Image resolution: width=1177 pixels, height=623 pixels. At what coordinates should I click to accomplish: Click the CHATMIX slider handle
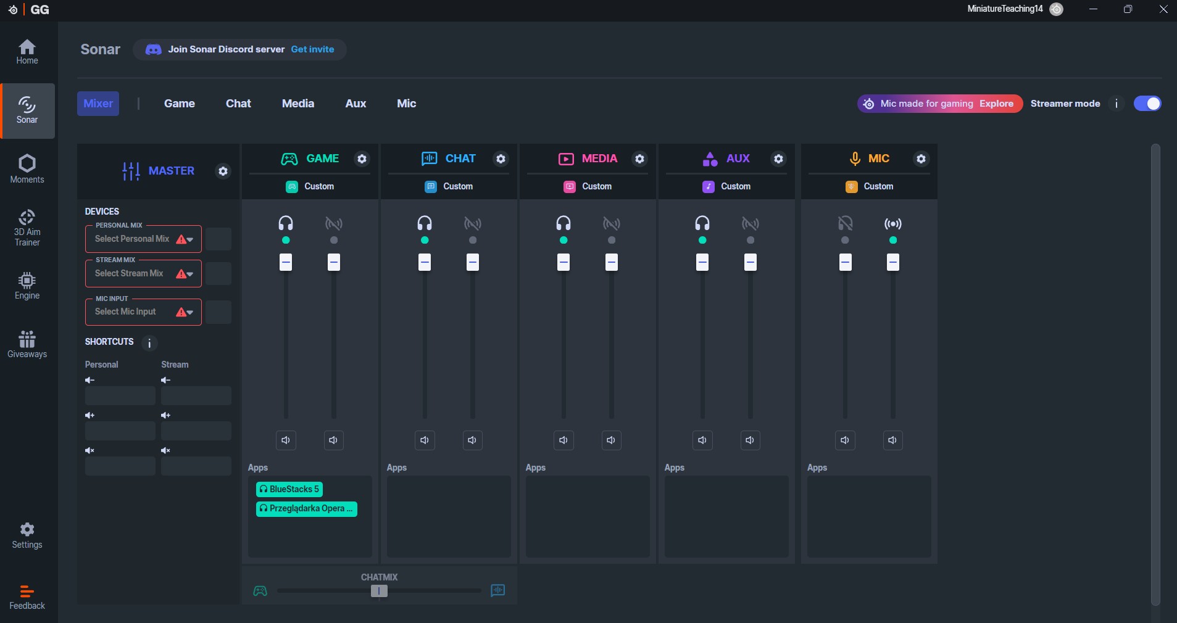[x=379, y=591]
